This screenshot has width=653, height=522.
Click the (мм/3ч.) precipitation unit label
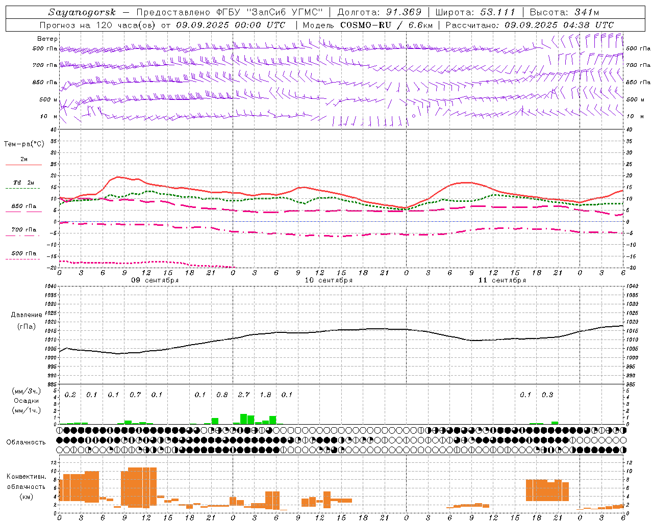tap(27, 391)
